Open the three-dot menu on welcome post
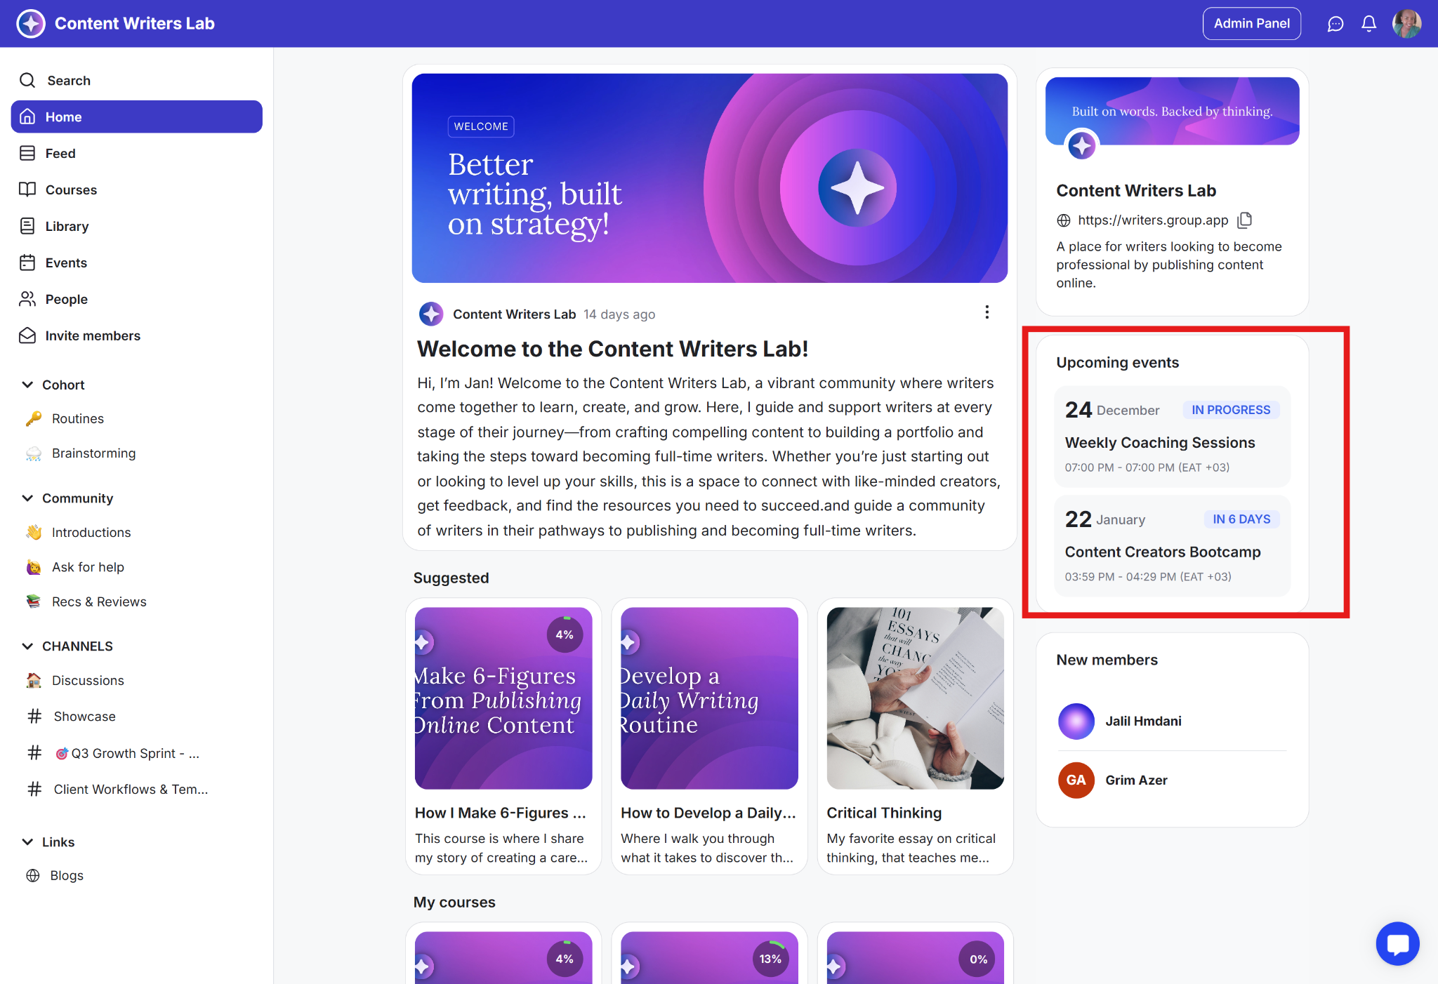 coord(987,312)
